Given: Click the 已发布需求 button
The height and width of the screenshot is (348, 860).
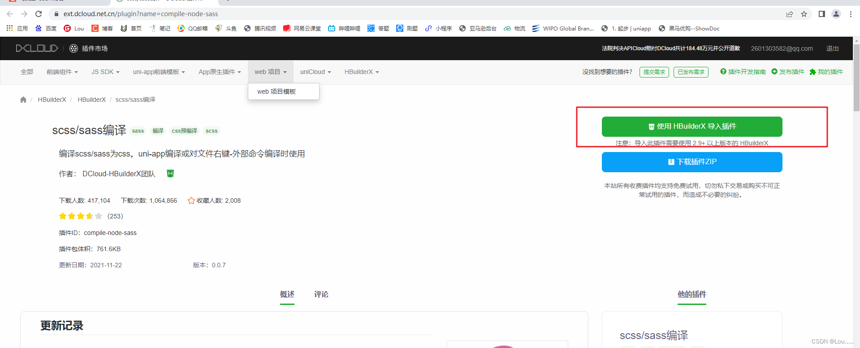Looking at the screenshot, I should [x=691, y=72].
